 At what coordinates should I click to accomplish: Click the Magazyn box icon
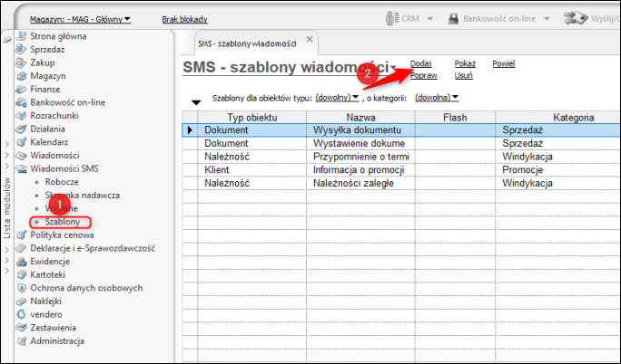pos(21,76)
